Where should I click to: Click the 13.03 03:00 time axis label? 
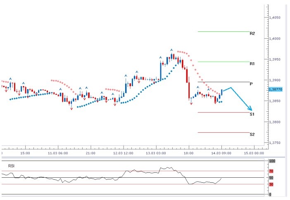coord(156,153)
